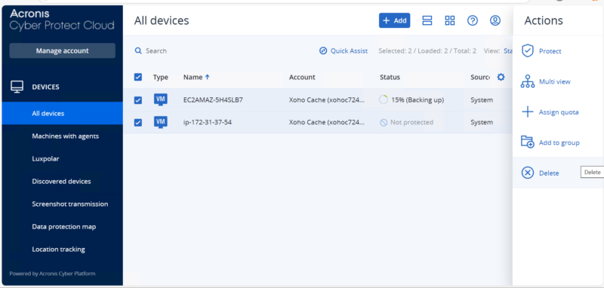This screenshot has width=604, height=288.
Task: Switch to list view layout icon
Action: click(427, 21)
